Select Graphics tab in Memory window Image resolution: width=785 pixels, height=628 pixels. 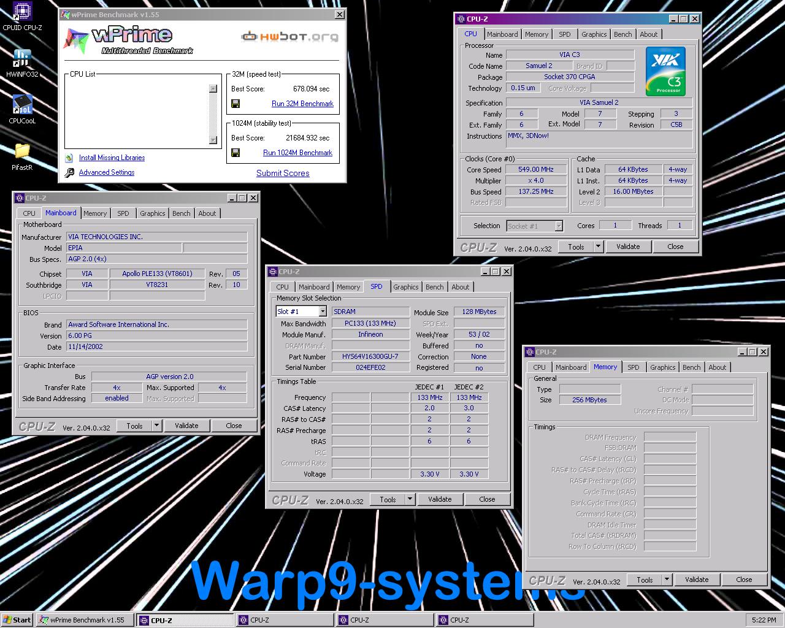point(663,367)
